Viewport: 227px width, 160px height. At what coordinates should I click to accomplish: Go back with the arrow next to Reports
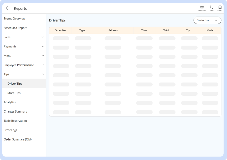8,8
